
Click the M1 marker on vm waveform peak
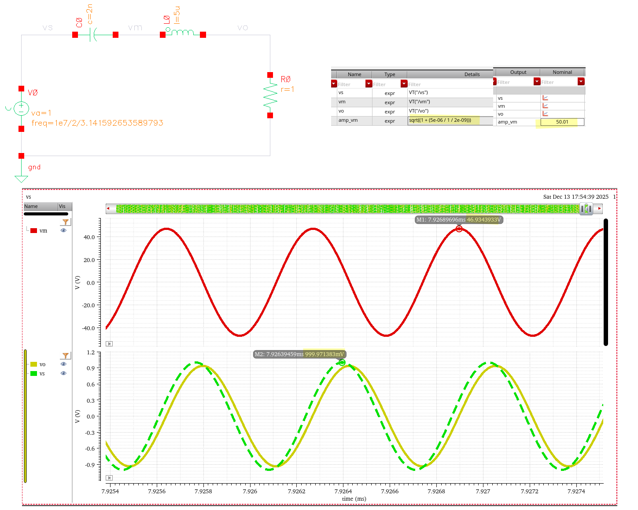pos(459,229)
